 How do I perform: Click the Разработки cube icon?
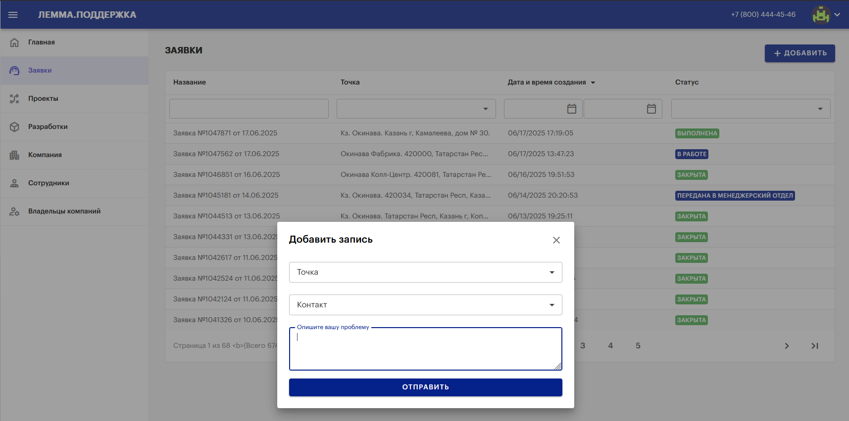14,127
